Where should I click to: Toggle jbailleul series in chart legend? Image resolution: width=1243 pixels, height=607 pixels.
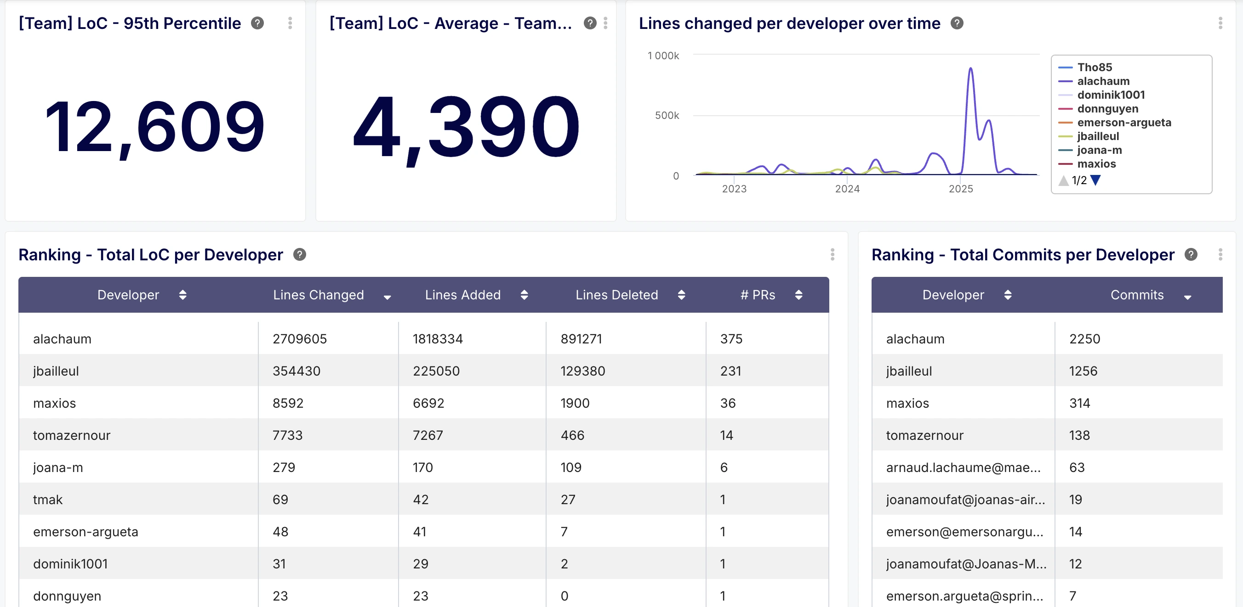(x=1098, y=136)
